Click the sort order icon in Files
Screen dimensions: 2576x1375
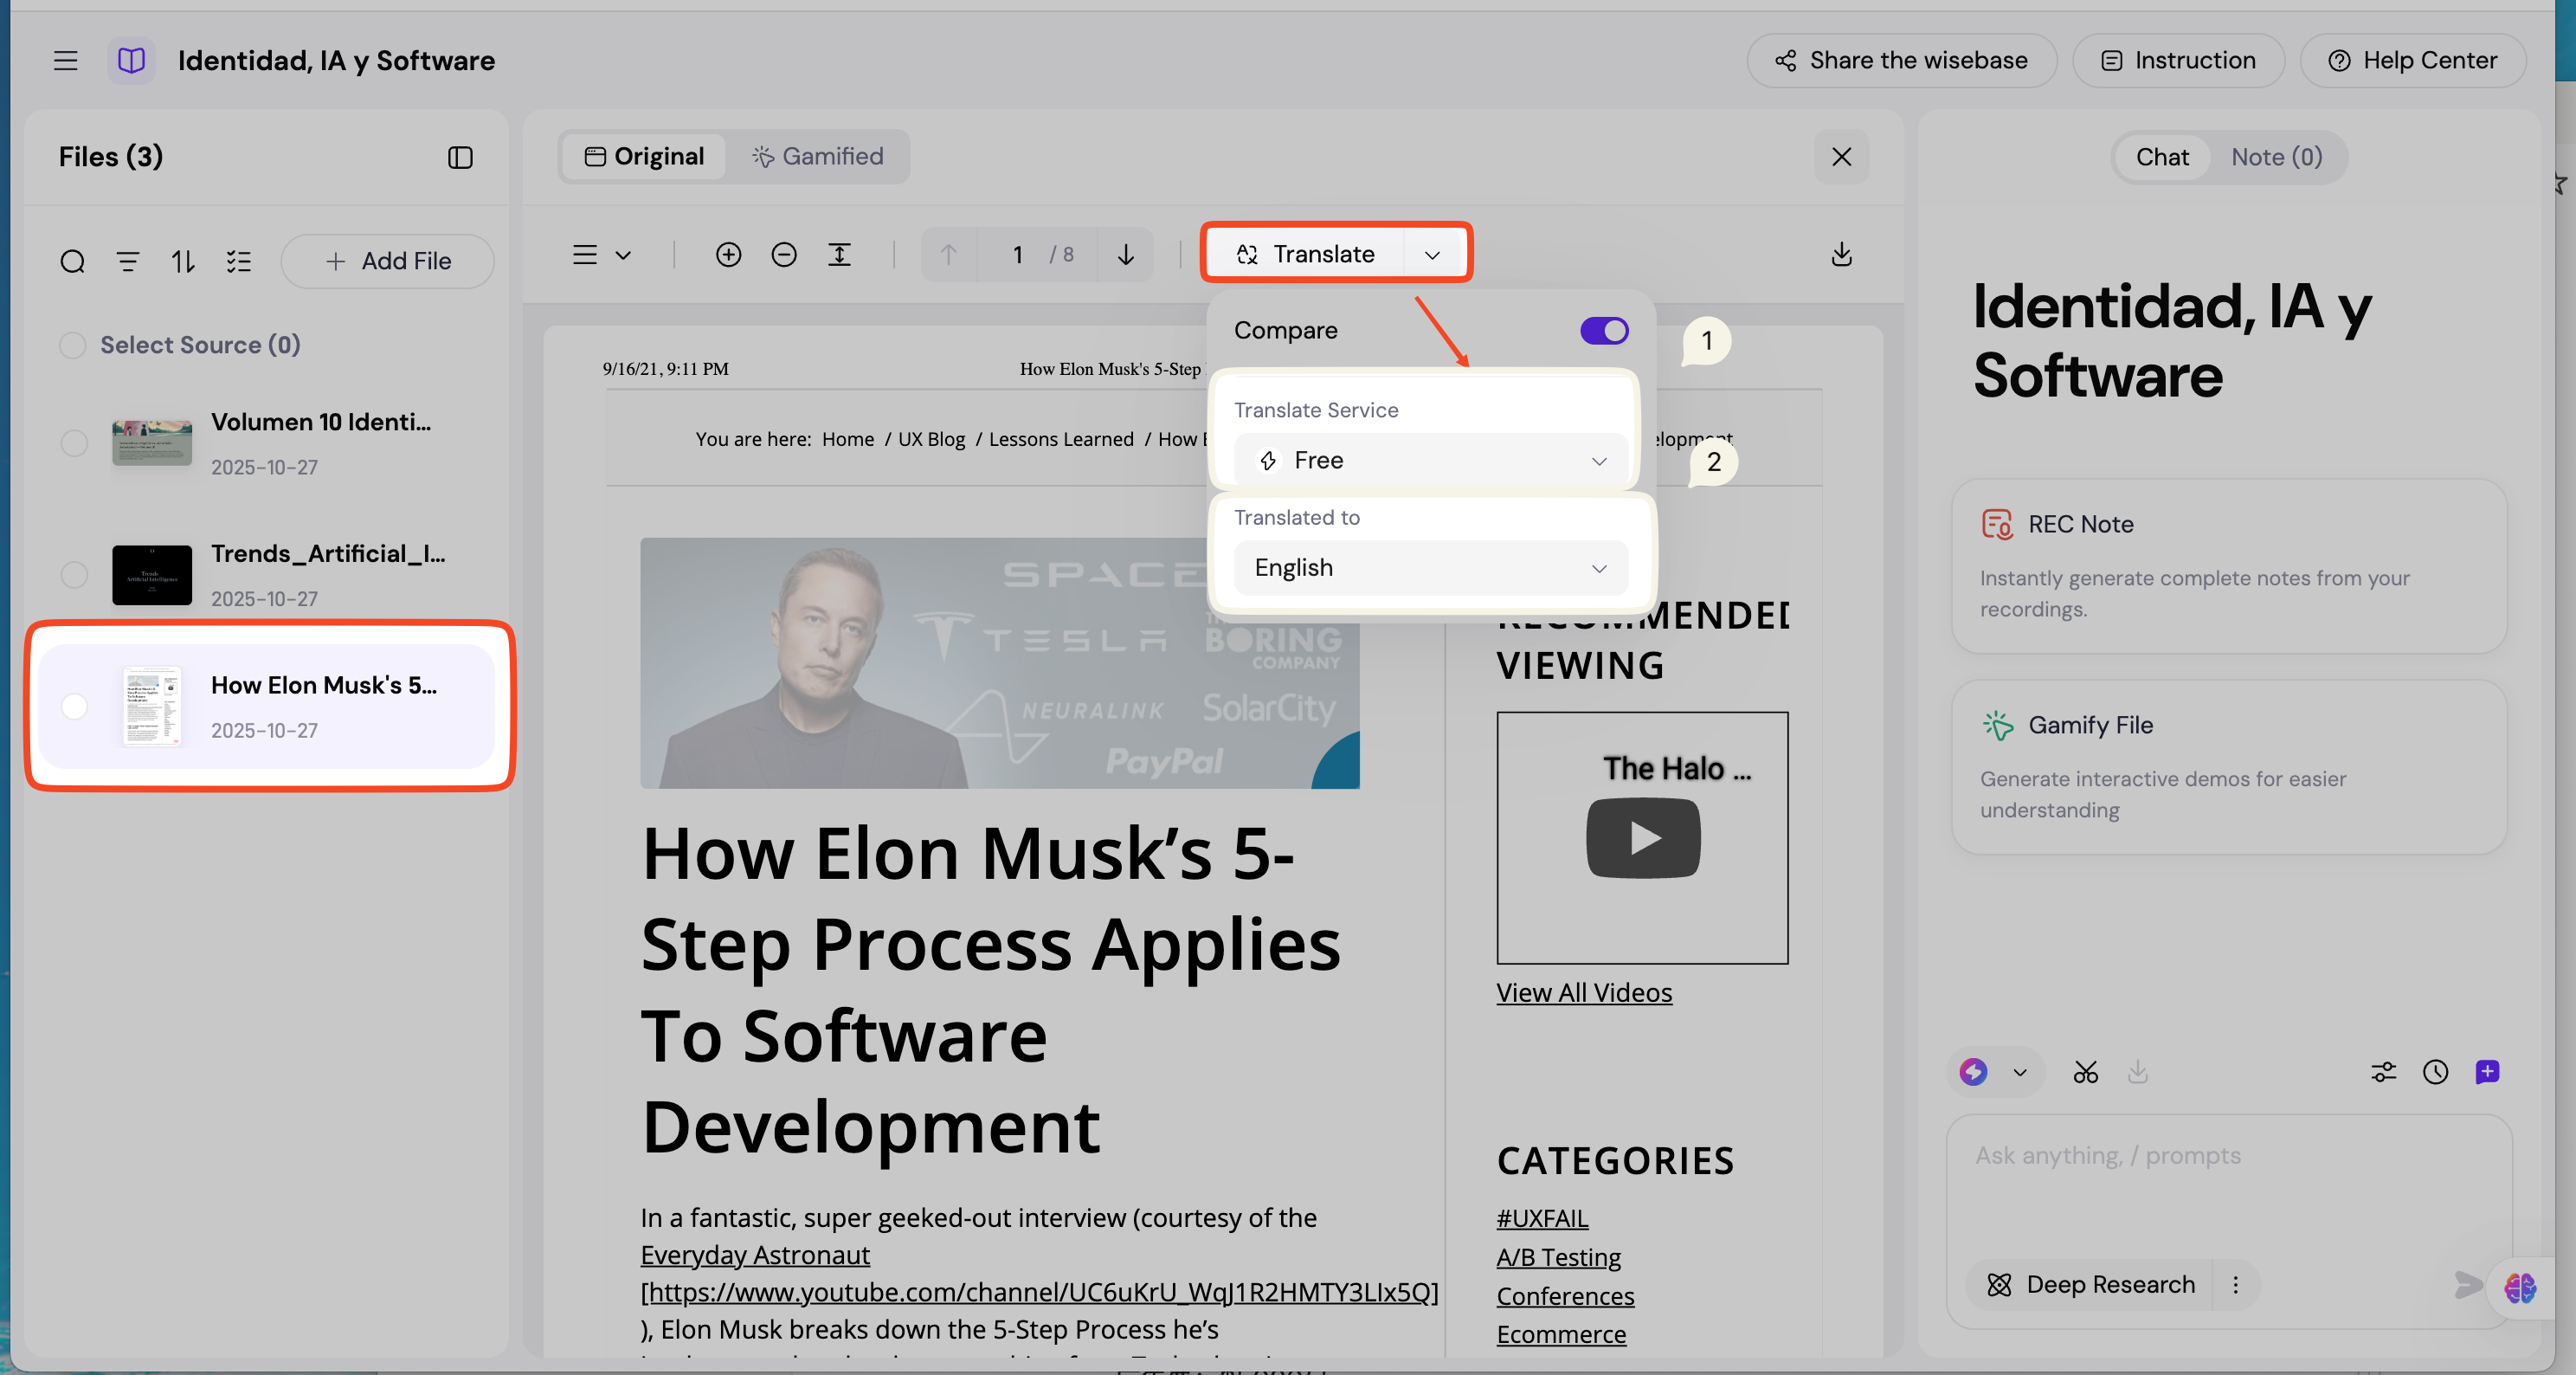point(183,262)
